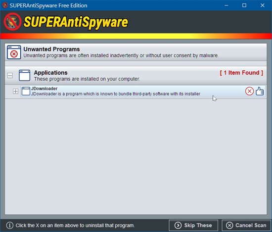The height and width of the screenshot is (232, 272).
Task: Click the '[ 1 Item Found ]' label
Action: coord(241,73)
